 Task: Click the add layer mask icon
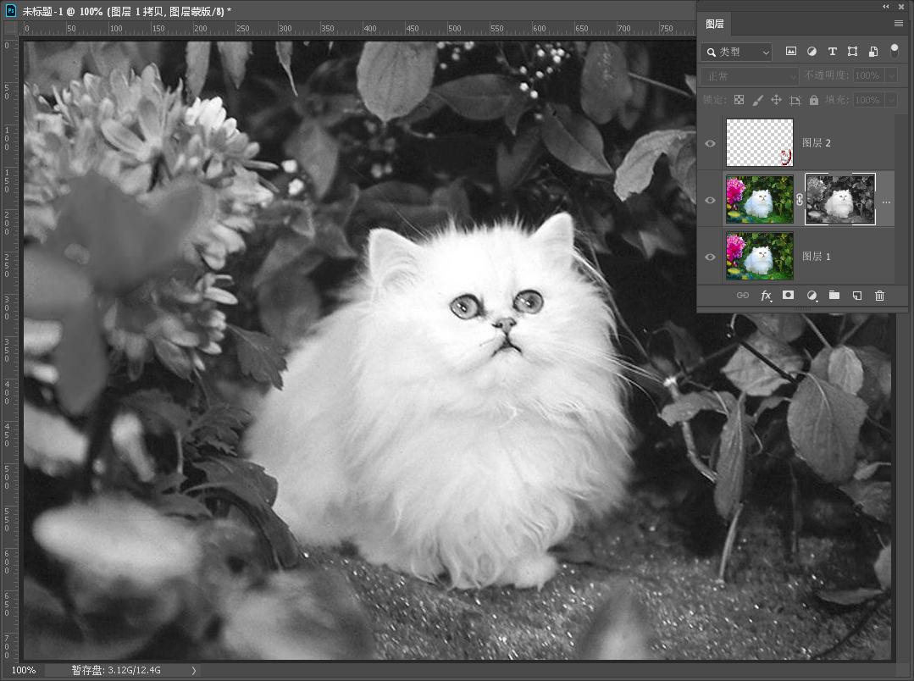coord(788,296)
